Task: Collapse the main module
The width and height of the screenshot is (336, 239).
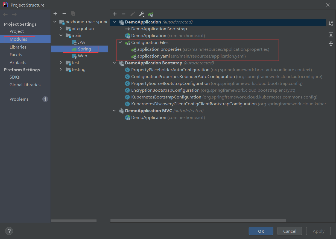Action: tap(61, 35)
